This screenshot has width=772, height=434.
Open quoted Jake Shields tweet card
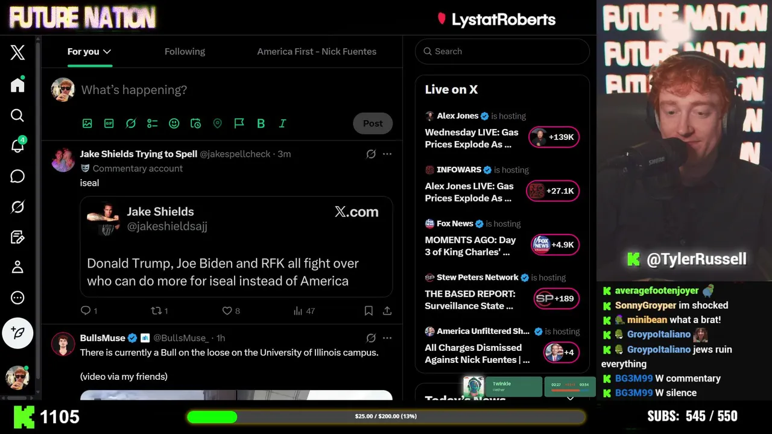pyautogui.click(x=236, y=247)
